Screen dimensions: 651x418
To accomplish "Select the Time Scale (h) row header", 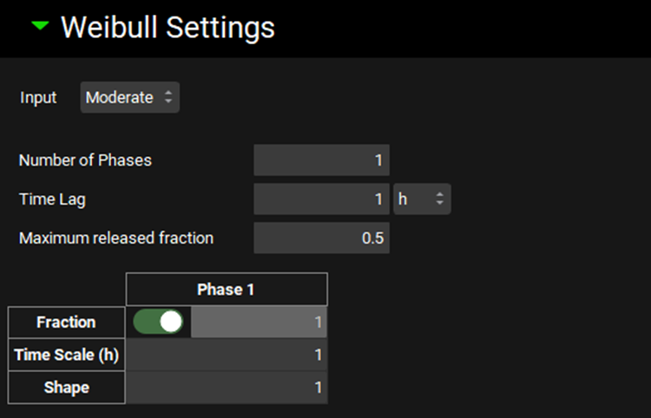I will pos(66,355).
